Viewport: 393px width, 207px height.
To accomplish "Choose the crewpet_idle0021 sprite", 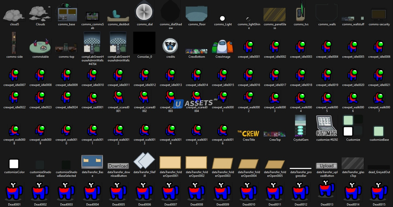I will [379, 75].
